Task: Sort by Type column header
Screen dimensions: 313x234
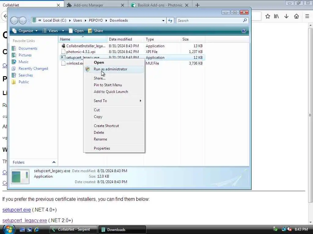Action: 162,39
